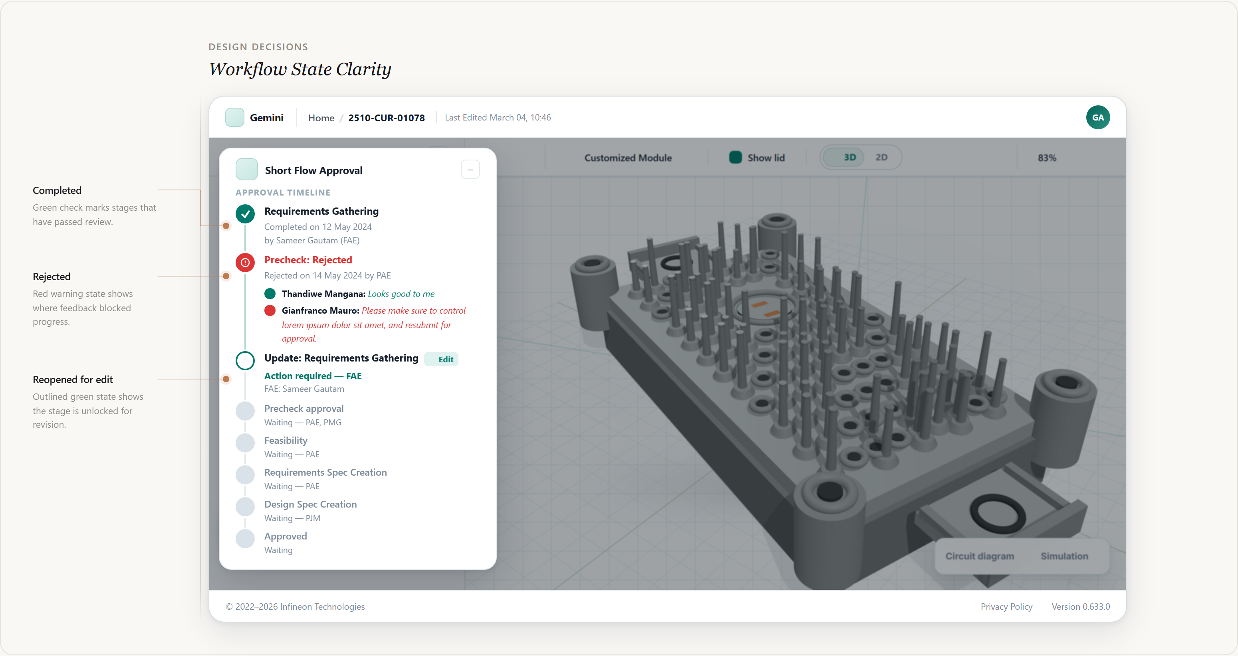Click the outlined circle for Update stage
The image size is (1238, 656).
tap(245, 361)
